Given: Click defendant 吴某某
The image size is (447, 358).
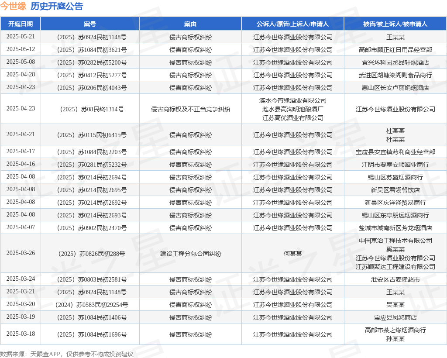Looking at the screenshot, I should tap(395, 305).
